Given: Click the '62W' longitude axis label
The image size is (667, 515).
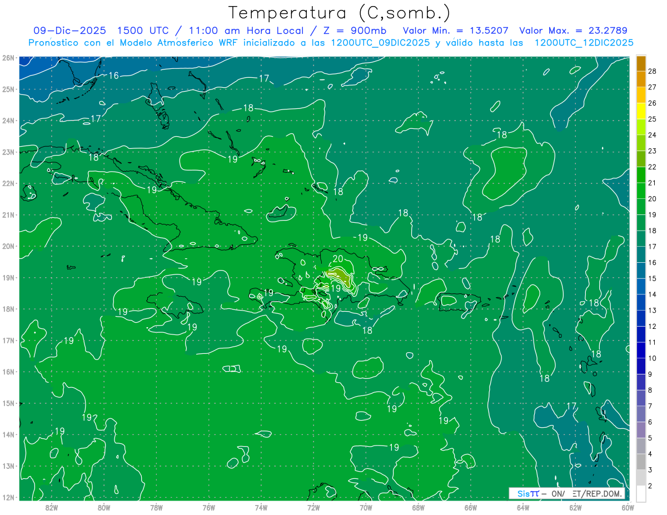Looking at the screenshot, I should pyautogui.click(x=575, y=507).
